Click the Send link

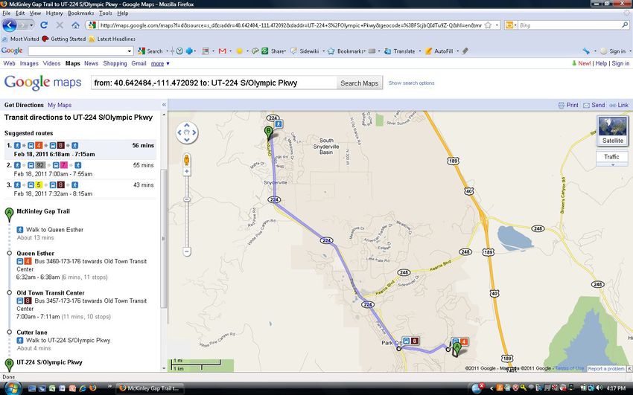[x=598, y=105]
